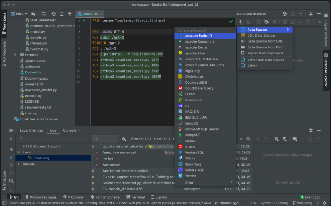Select Amazon Redshift data source
Image resolution: width=331 pixels, height=206 pixels.
206,36
